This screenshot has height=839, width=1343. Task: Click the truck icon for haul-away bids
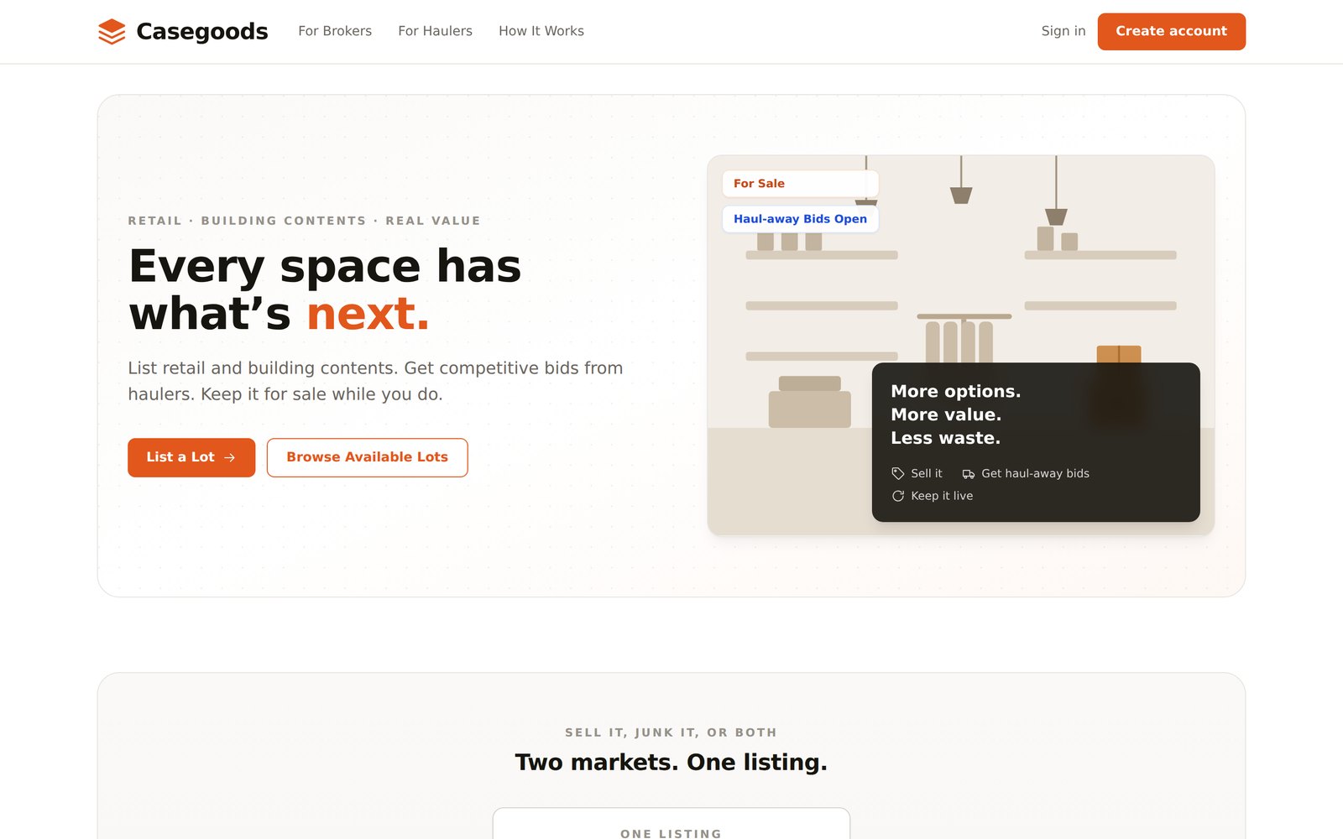969,473
